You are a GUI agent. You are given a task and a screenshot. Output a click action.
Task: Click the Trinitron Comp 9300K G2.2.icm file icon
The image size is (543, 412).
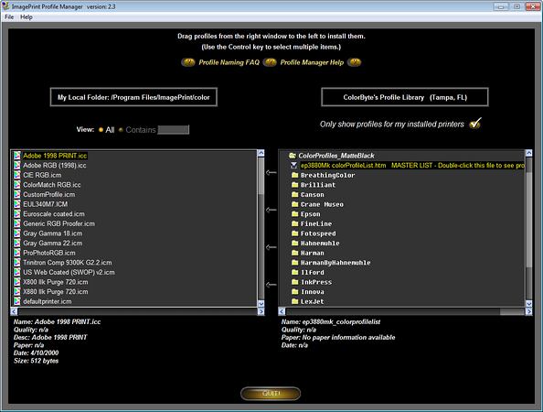click(17, 263)
